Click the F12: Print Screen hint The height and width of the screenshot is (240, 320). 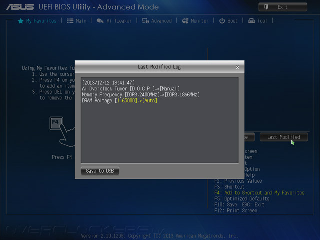(236, 211)
